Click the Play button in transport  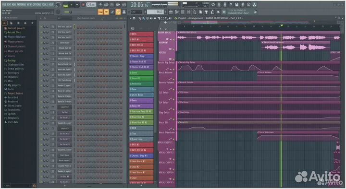[71, 5]
